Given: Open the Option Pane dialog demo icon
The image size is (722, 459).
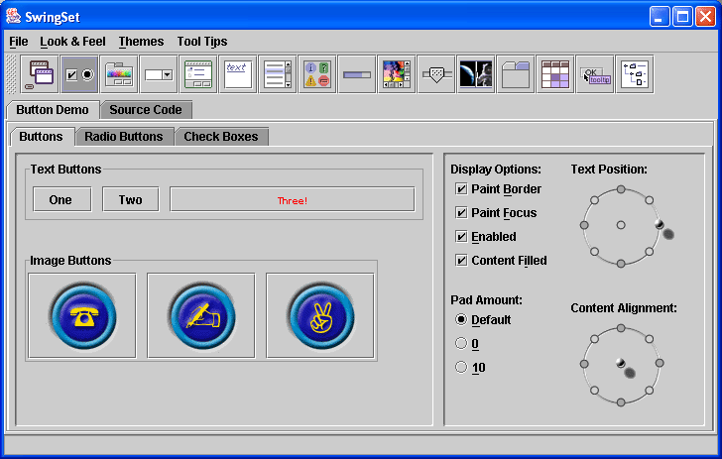Looking at the screenshot, I should [x=317, y=74].
